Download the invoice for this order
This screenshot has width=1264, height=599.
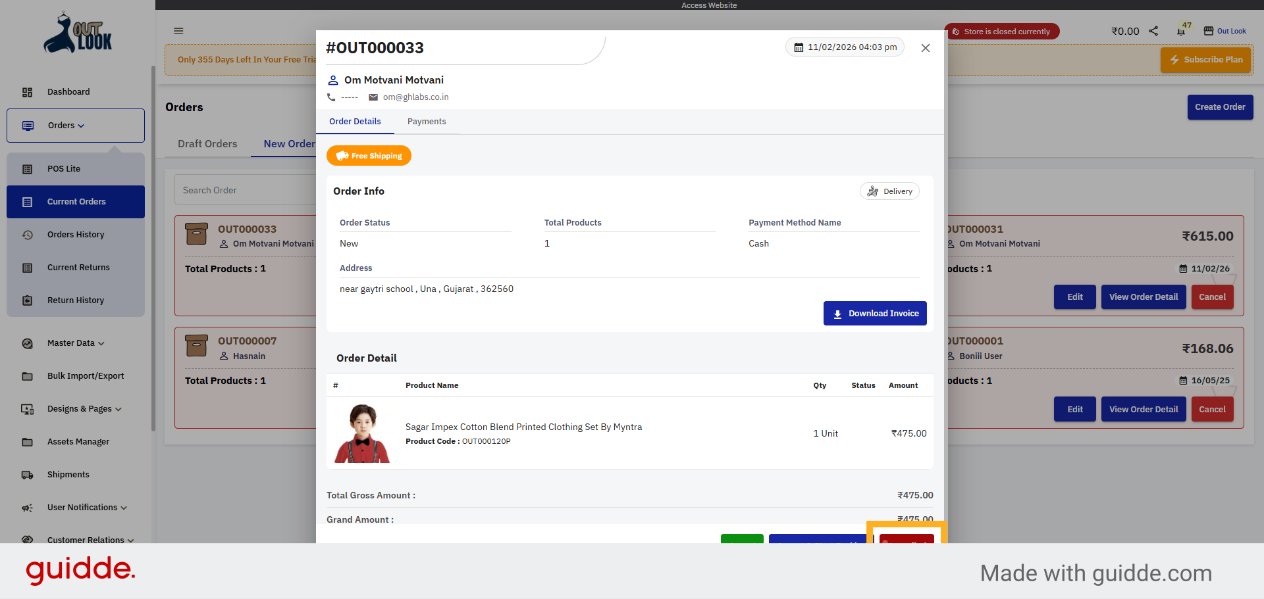coord(875,314)
